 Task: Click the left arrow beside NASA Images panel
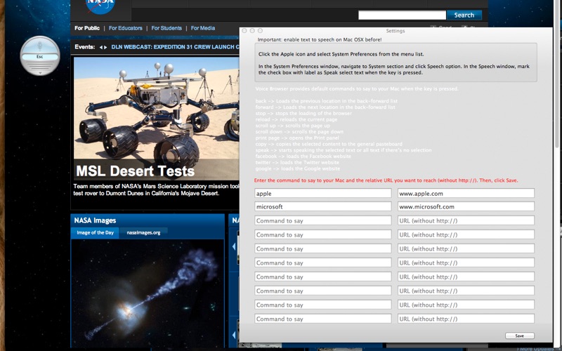(x=234, y=246)
